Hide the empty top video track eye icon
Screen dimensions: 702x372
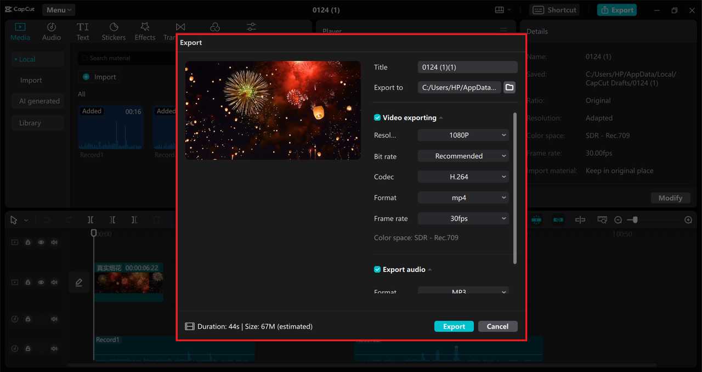pyautogui.click(x=41, y=242)
